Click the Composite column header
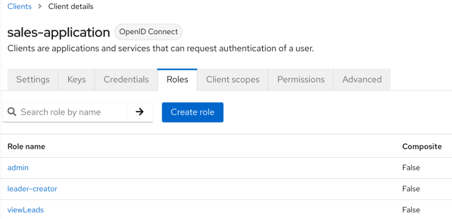Screen dimensions: 452x219 (x=422, y=146)
